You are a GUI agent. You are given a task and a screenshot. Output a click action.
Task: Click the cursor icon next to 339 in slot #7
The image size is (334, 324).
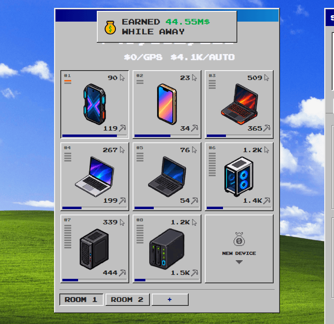122,222
